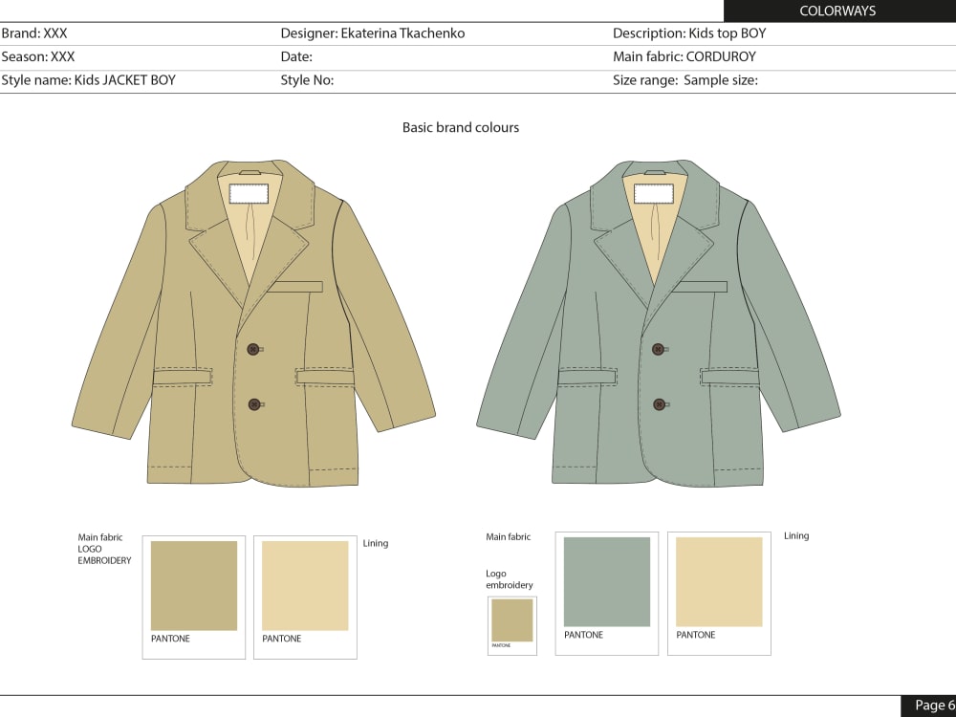The height and width of the screenshot is (717, 956).
Task: Select the sage green jacket illustration
Action: (659, 323)
